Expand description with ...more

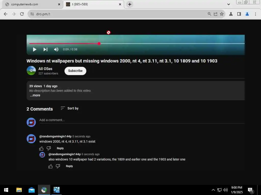click(x=35, y=95)
